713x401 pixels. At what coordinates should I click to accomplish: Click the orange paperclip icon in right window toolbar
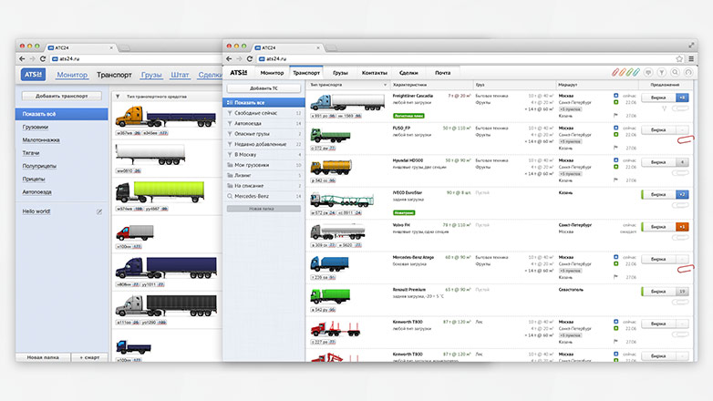[623, 72]
